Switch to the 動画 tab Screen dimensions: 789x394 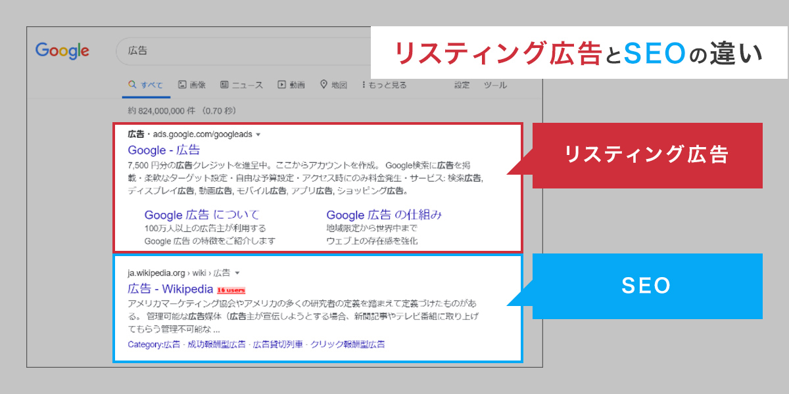coord(291,85)
